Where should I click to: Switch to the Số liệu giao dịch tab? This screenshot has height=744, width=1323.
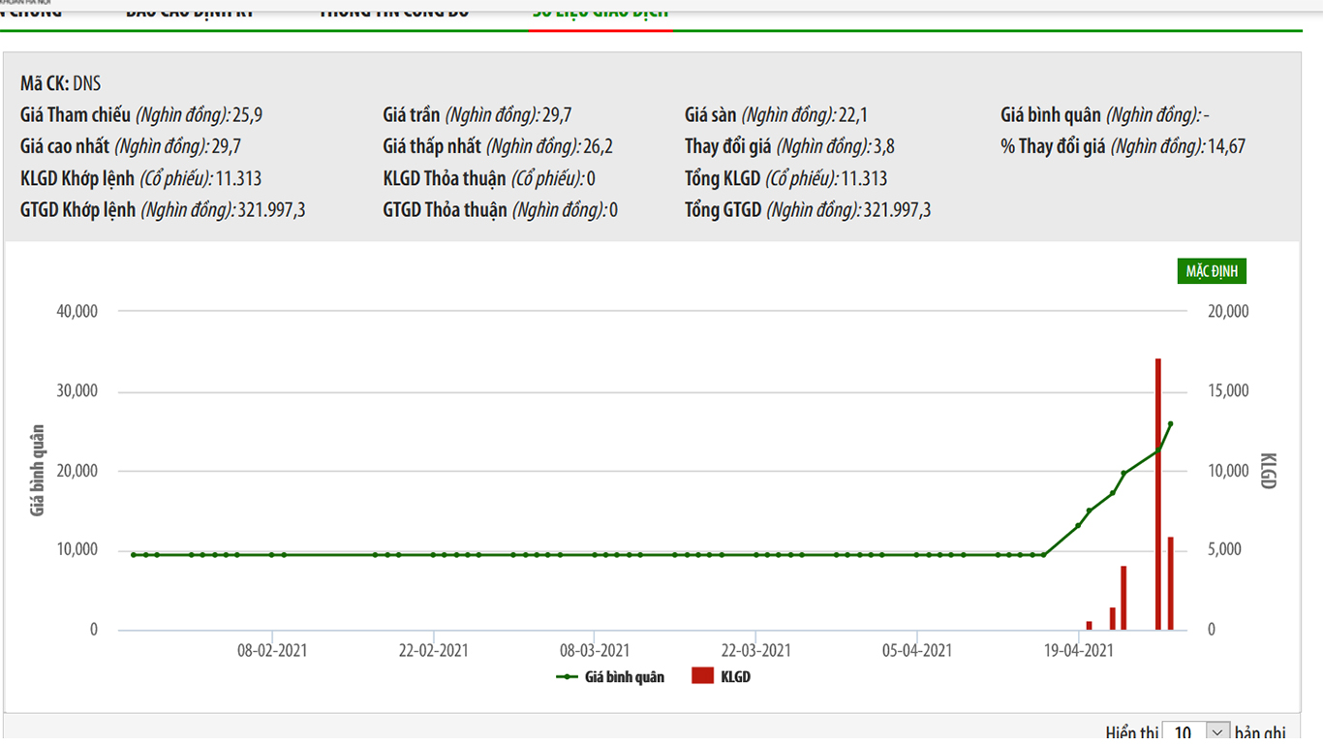(x=600, y=12)
